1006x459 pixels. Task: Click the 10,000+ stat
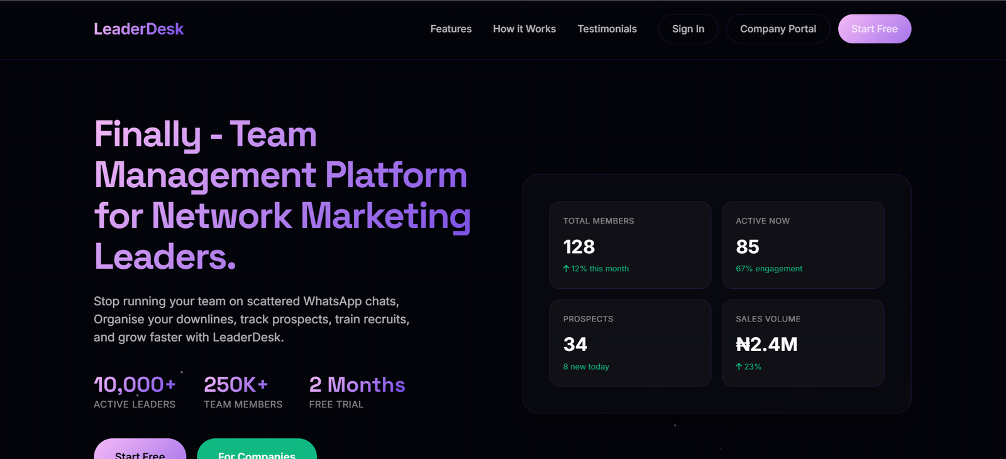click(x=135, y=384)
